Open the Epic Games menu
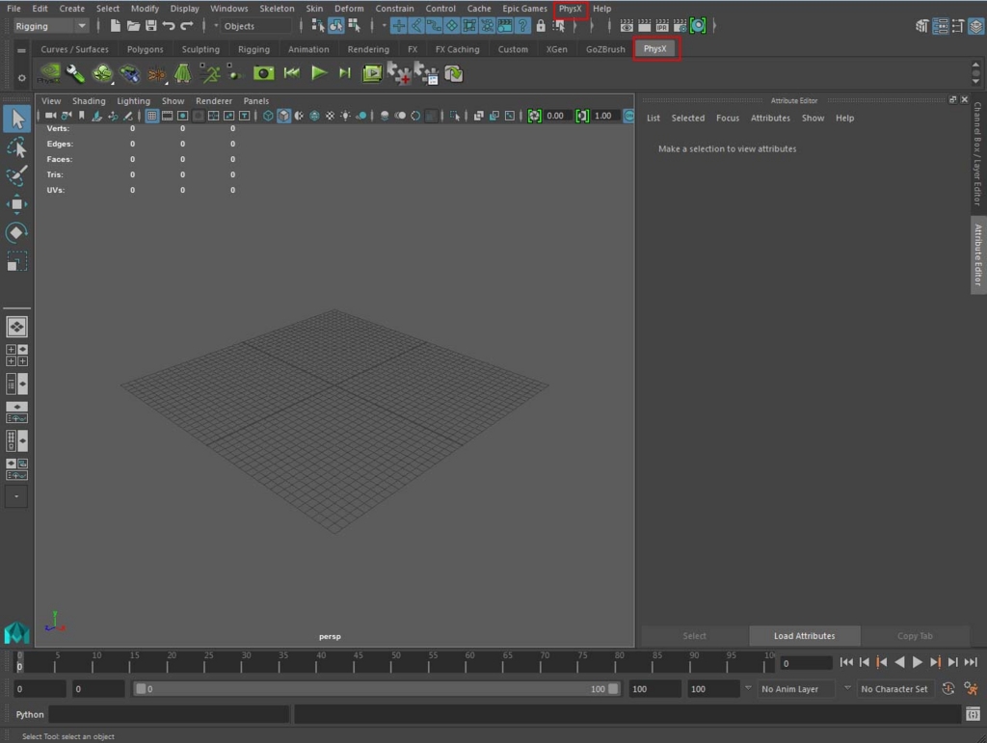 [524, 9]
